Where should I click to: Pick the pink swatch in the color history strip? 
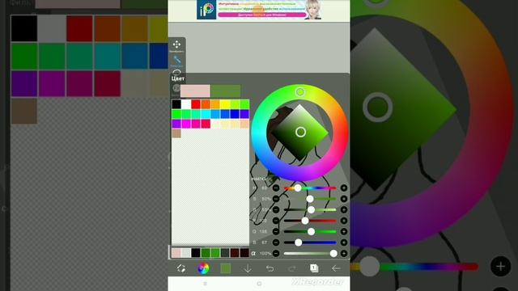point(176,253)
